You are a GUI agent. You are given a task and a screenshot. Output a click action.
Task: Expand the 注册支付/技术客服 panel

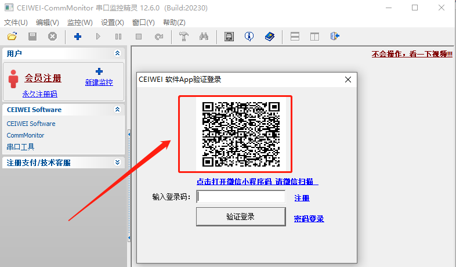pyautogui.click(x=118, y=163)
